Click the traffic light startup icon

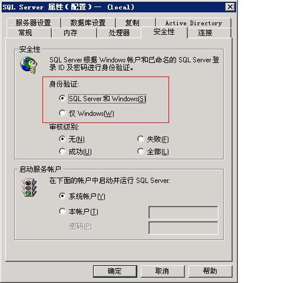pos(29,188)
